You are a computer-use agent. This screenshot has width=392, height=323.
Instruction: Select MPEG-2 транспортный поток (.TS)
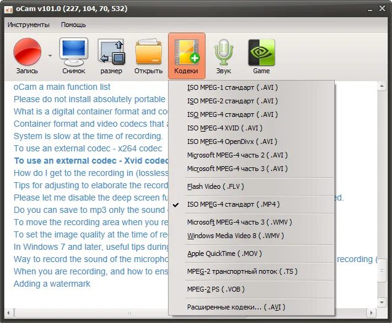[252, 271]
